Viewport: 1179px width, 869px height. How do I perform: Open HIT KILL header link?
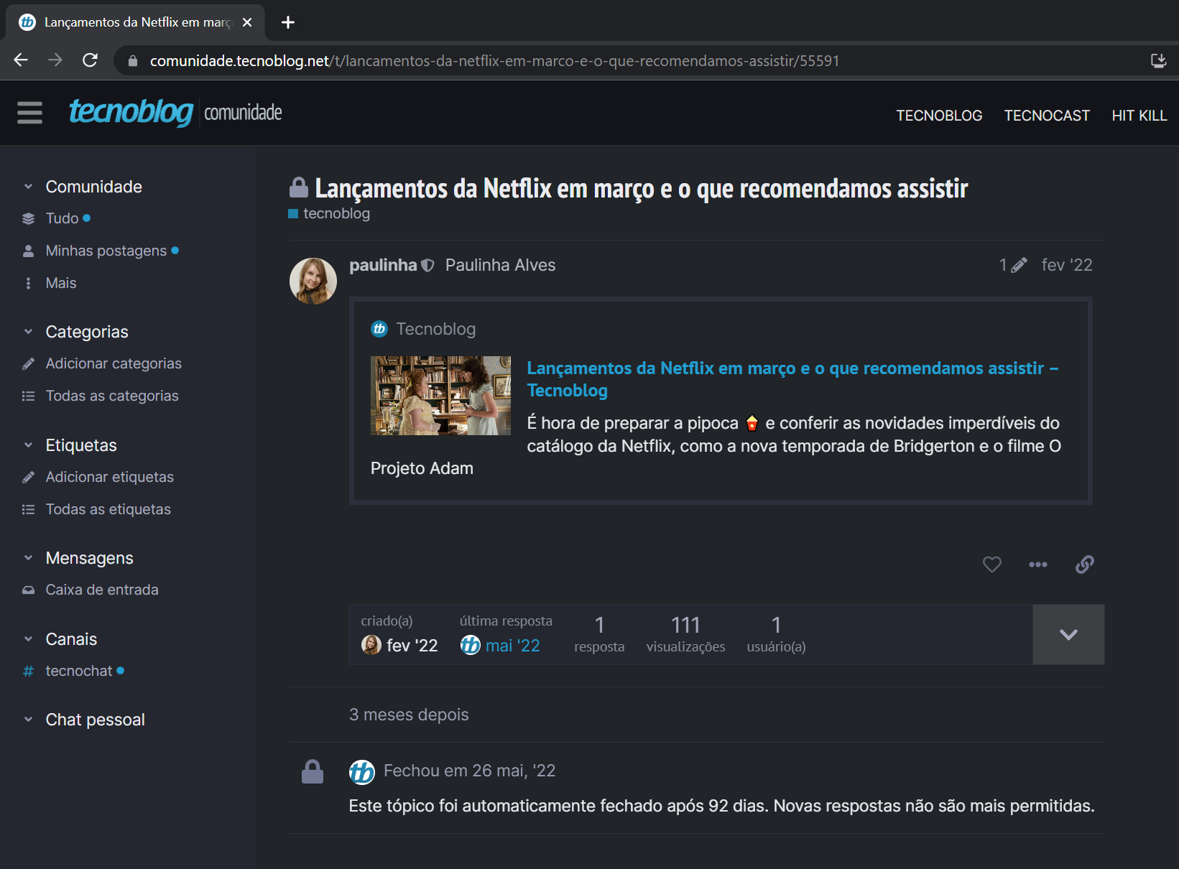1139,116
